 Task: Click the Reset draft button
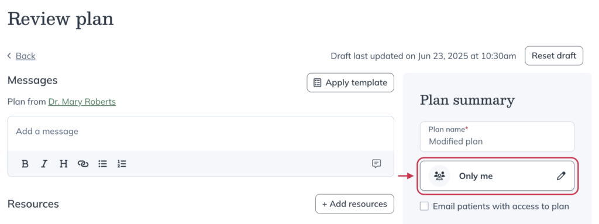(x=554, y=56)
